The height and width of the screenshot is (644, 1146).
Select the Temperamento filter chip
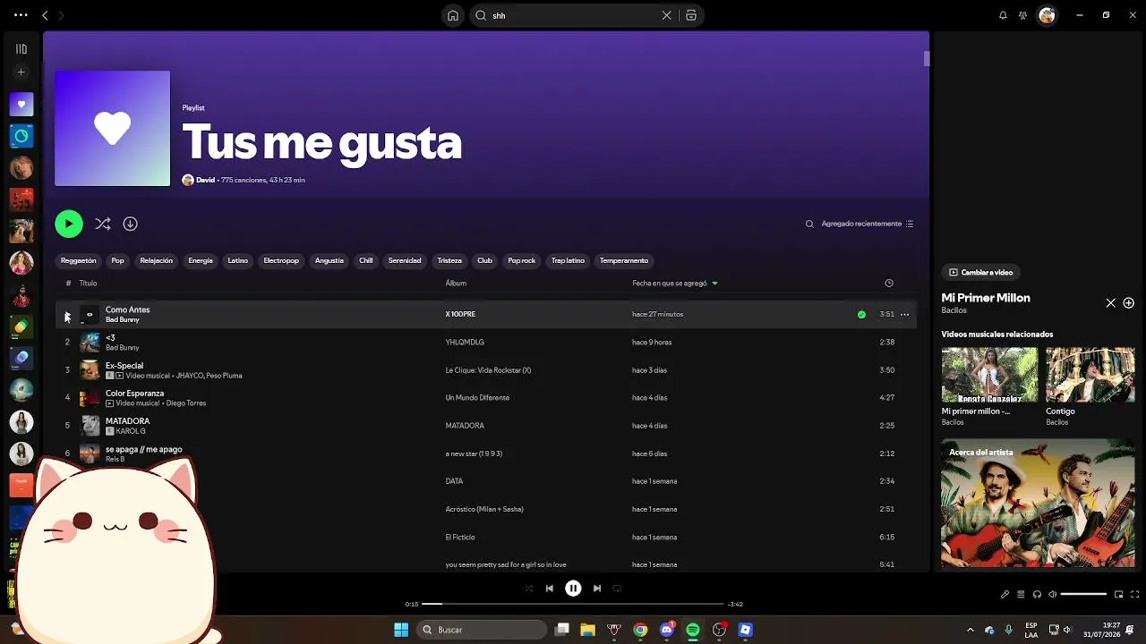point(623,260)
